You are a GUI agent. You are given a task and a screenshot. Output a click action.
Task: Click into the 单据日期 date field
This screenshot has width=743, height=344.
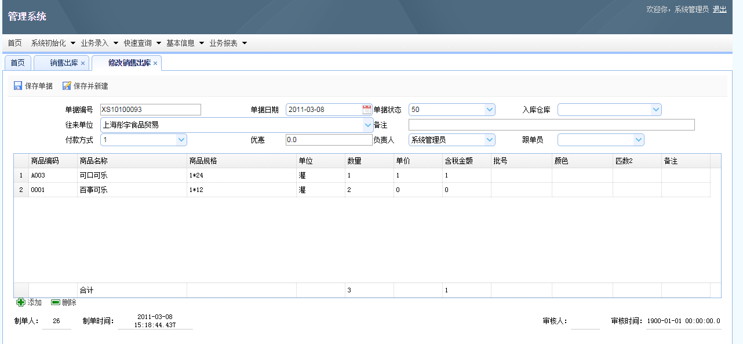click(323, 110)
